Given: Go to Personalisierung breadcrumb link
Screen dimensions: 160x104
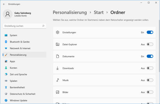Looking at the screenshot, I should click(70, 12).
